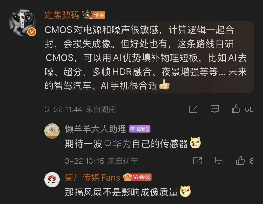
Task: Open the 懒羊羊大人助理 username link
Action: click(x=95, y=129)
